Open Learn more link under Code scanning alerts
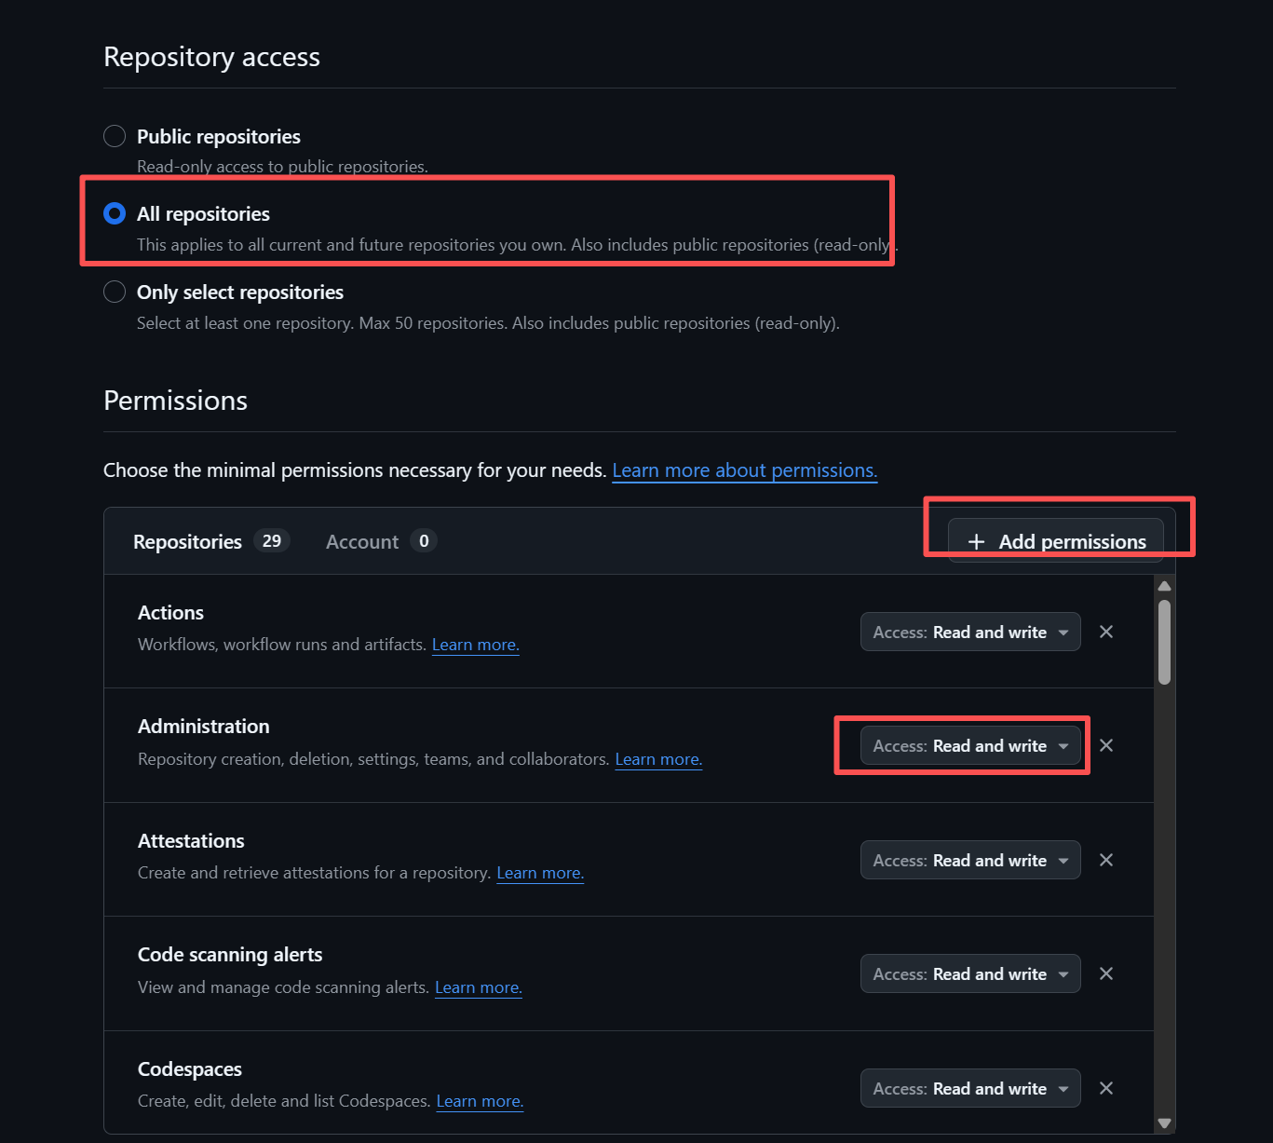 (x=478, y=987)
